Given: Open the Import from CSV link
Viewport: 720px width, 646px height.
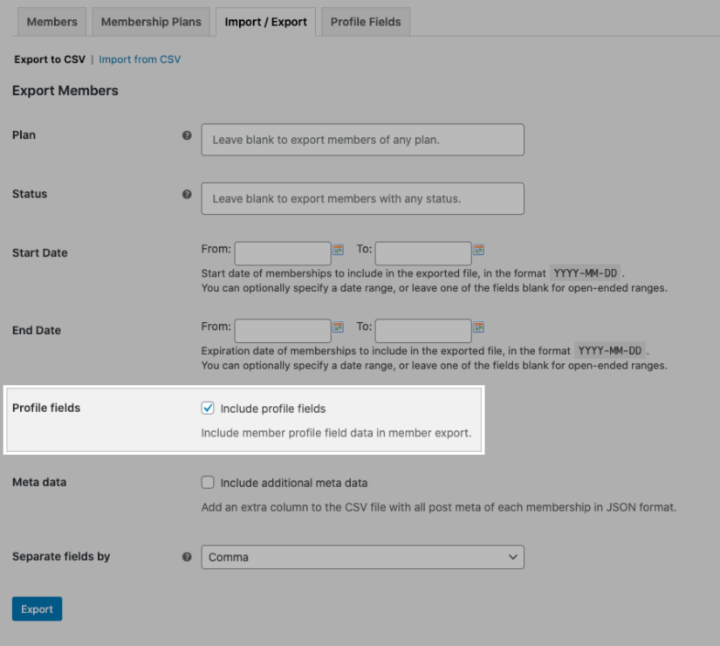Looking at the screenshot, I should coord(140,59).
